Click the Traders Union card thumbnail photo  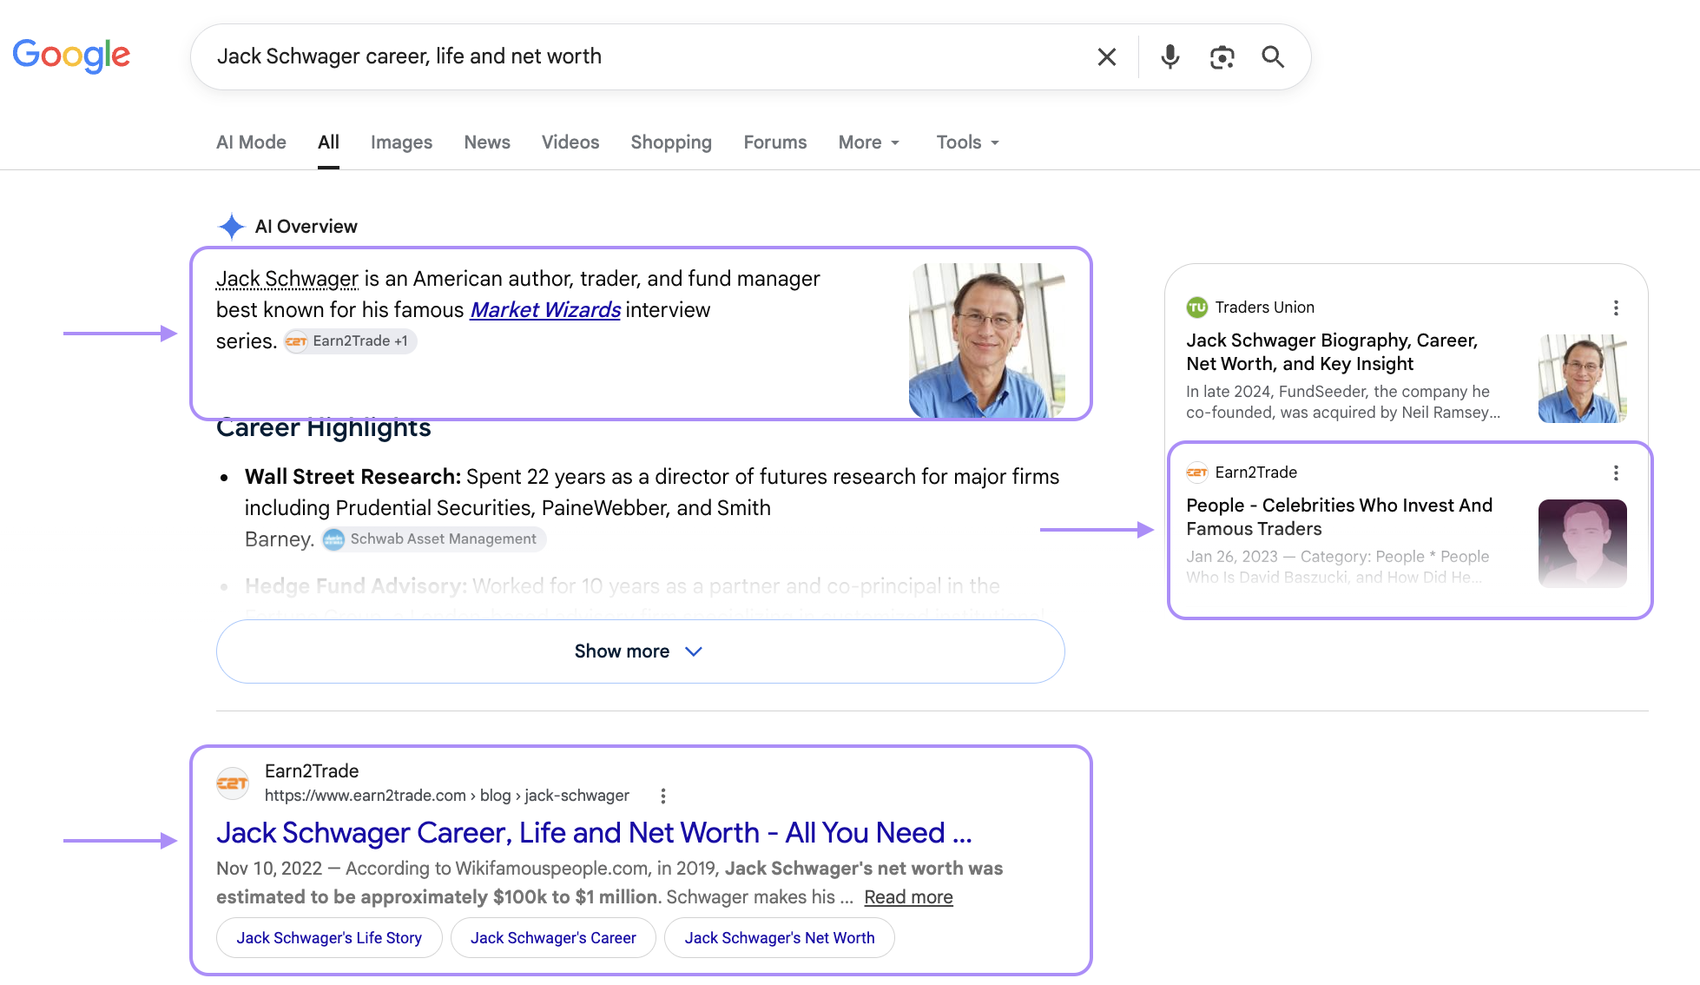(1582, 379)
